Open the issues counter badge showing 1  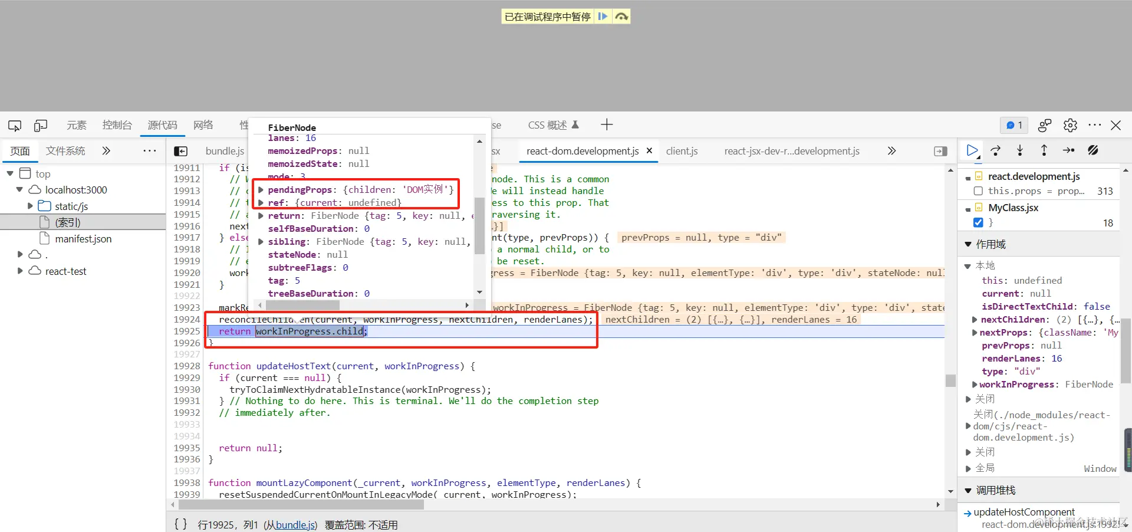click(1014, 125)
